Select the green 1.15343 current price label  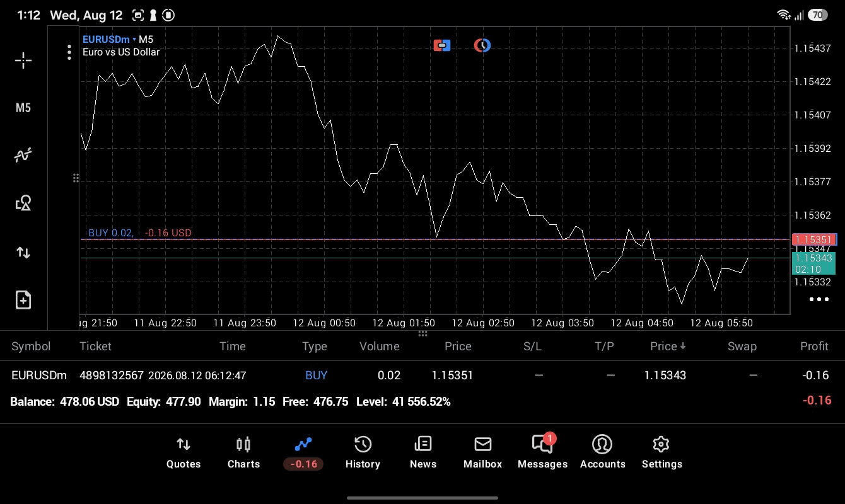pyautogui.click(x=813, y=263)
